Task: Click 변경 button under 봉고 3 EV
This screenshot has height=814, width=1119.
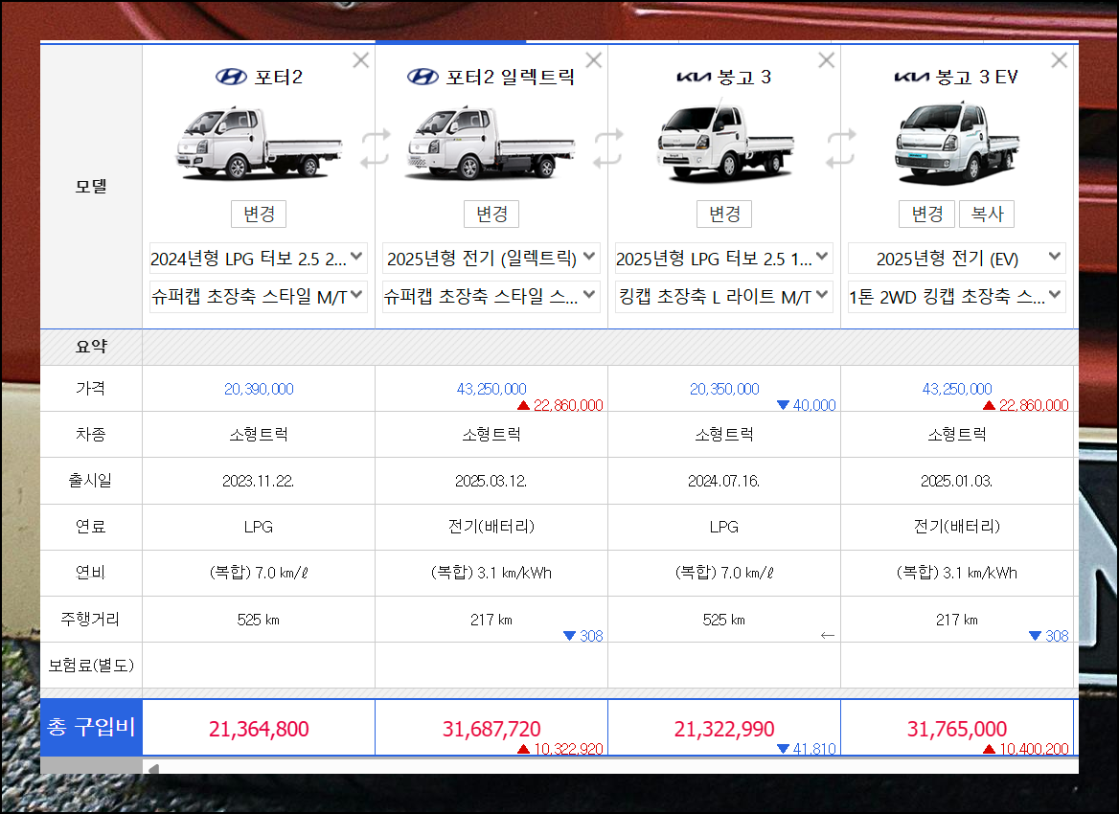Action: (927, 214)
